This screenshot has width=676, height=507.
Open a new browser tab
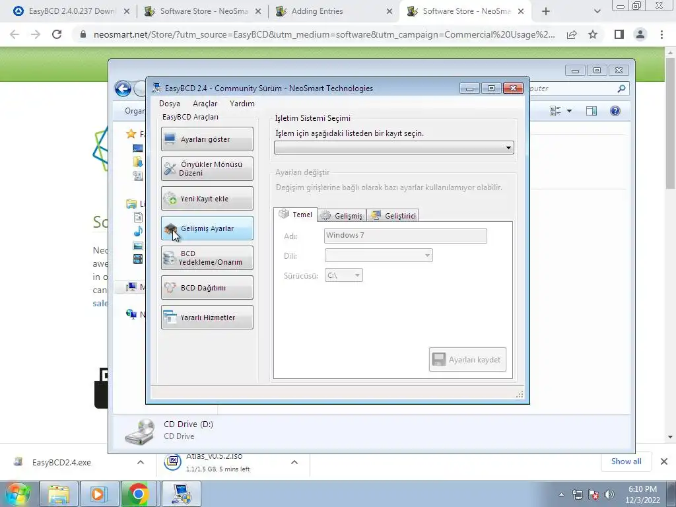[546, 12]
